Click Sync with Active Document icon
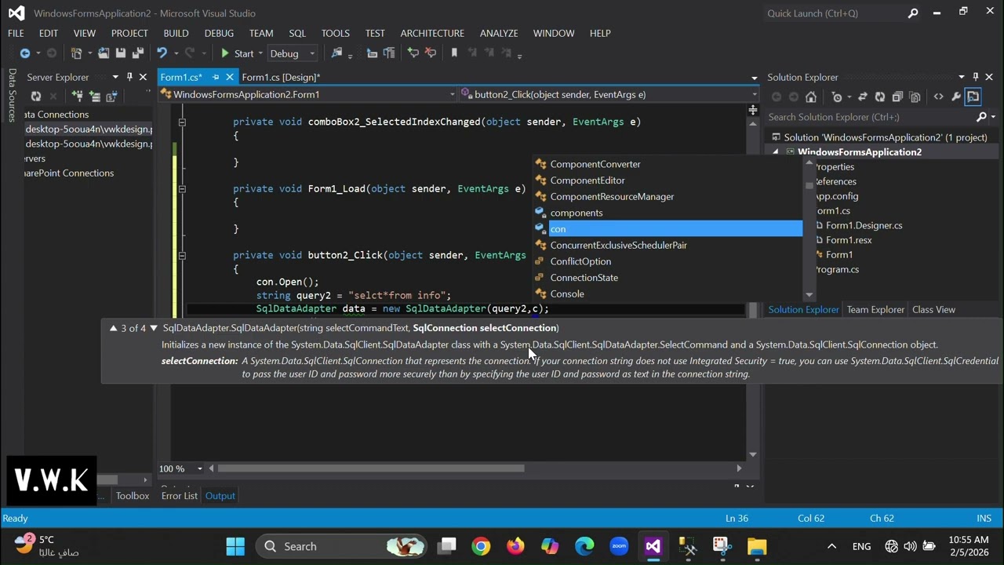The image size is (1004, 565). coord(863,97)
